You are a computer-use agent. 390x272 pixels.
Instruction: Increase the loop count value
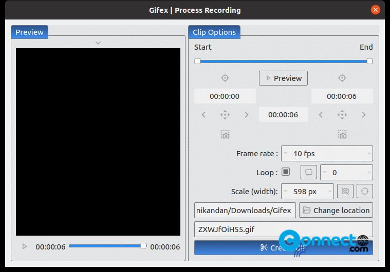coord(369,172)
